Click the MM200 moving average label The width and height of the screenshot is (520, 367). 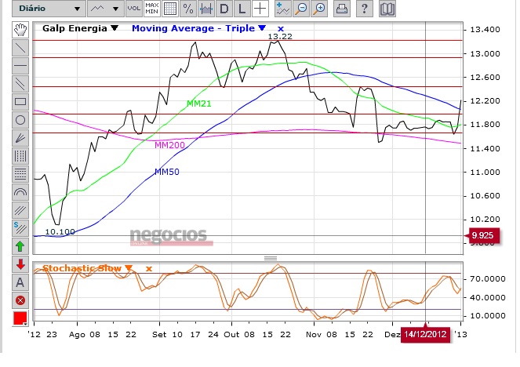pos(169,145)
